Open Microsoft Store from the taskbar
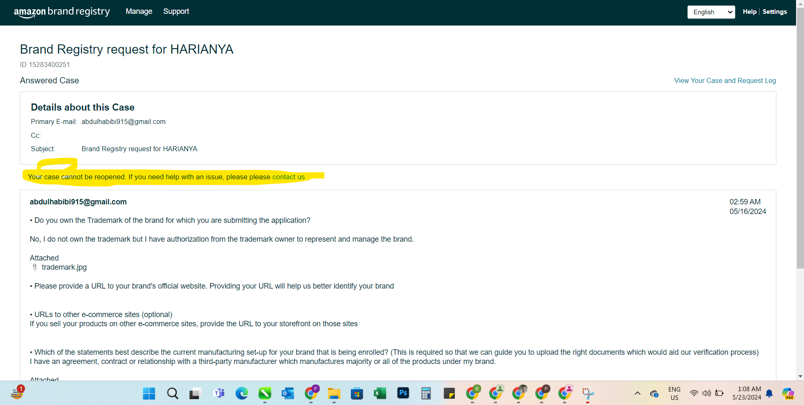This screenshot has height=405, width=804. pos(357,393)
